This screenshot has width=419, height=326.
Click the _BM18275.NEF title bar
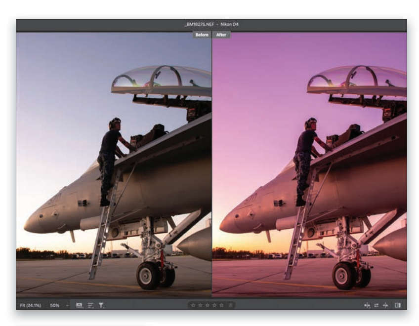[x=211, y=24]
